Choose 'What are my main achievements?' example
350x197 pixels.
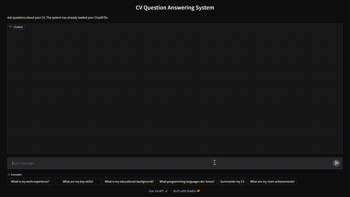[272, 181]
